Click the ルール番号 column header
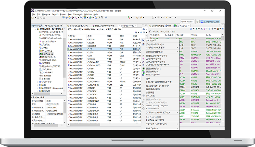Viewport: 255px width, 147px height. pos(170,35)
